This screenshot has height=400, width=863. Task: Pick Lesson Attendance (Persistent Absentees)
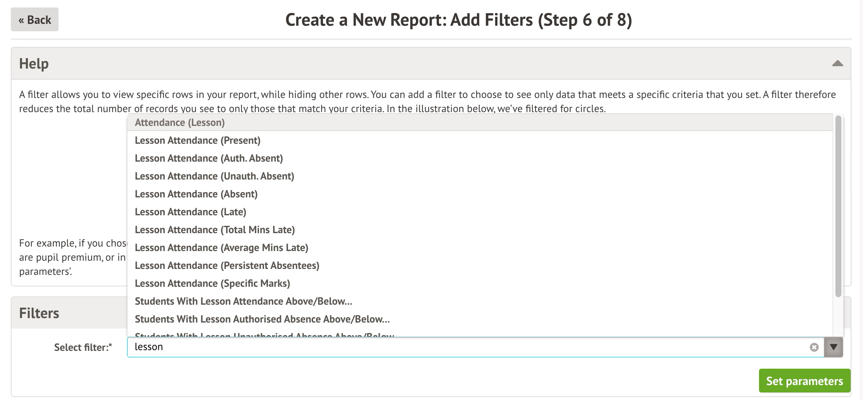click(227, 266)
